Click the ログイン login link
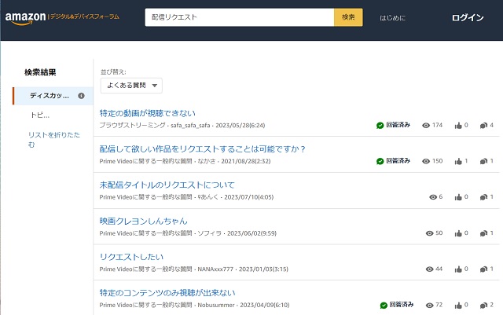This screenshot has height=315, width=503. [468, 17]
